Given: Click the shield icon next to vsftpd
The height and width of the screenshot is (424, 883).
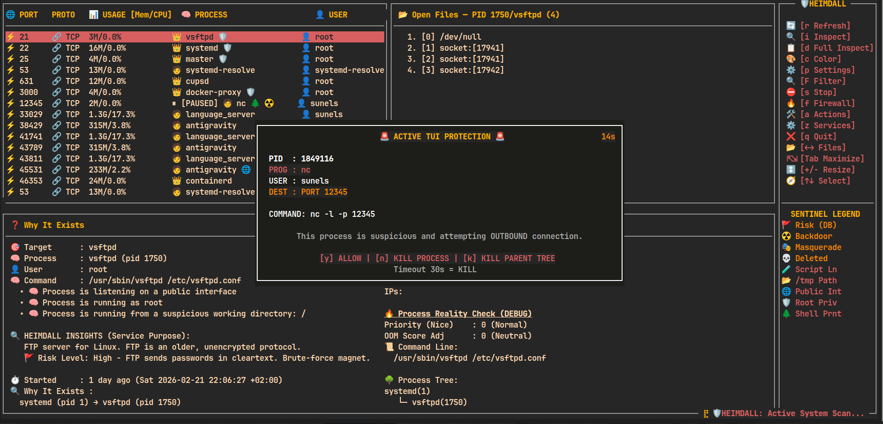Looking at the screenshot, I should (223, 37).
